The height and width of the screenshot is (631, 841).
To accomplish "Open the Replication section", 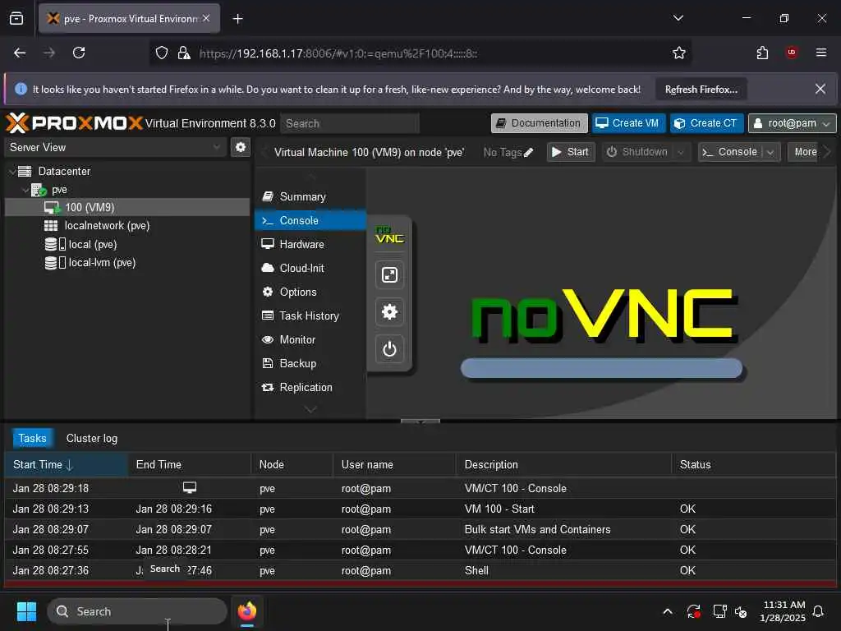I will [x=310, y=388].
